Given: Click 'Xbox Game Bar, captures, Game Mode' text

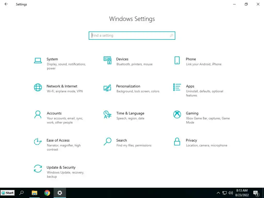Looking at the screenshot, I should pos(208,120).
